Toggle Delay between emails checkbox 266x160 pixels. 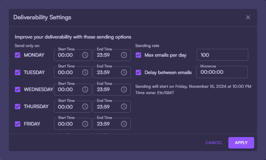139,72
